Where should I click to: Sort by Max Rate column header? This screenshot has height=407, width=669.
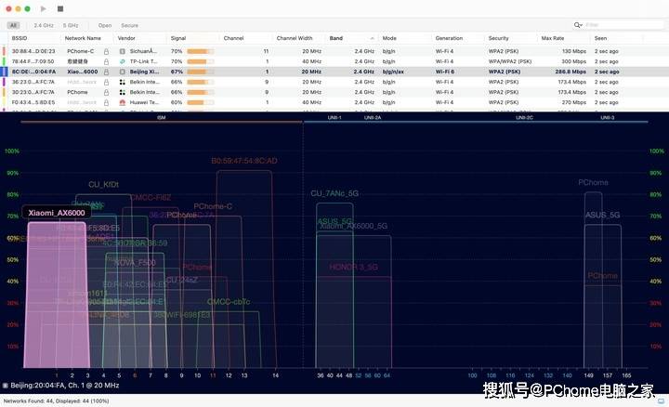553,38
